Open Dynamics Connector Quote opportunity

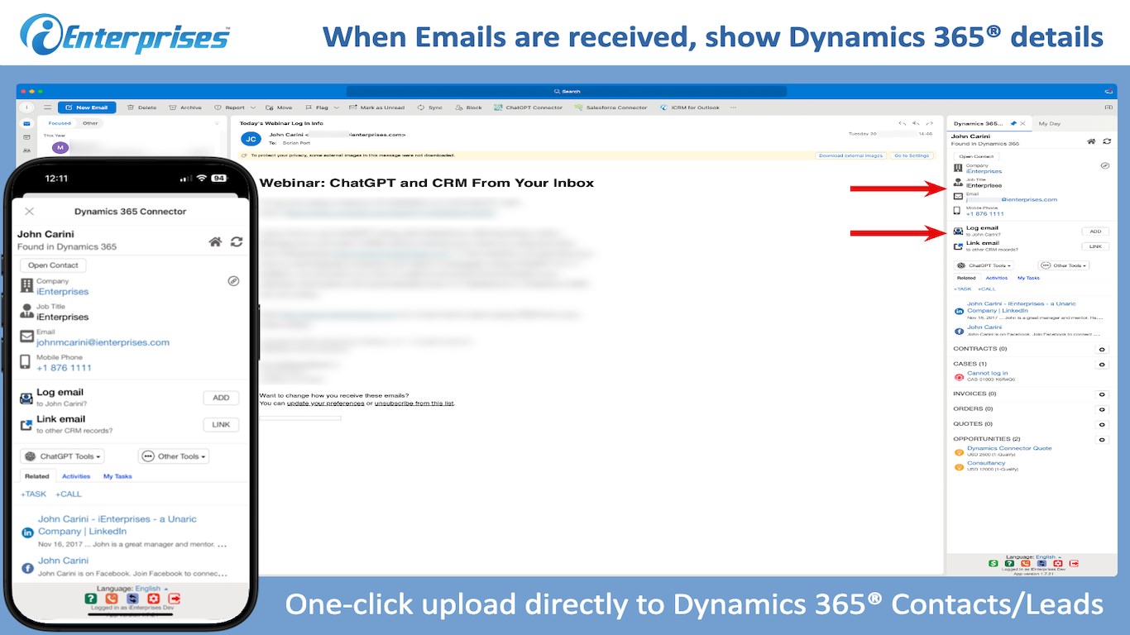(1009, 448)
